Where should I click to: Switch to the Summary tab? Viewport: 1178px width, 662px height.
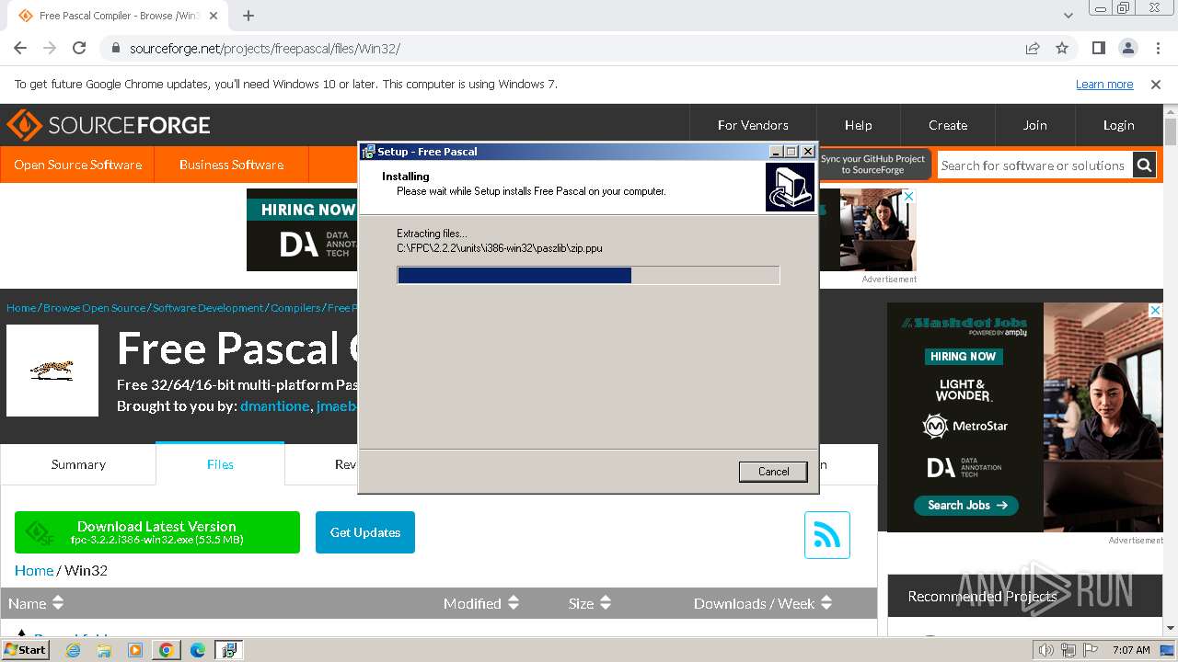(78, 464)
